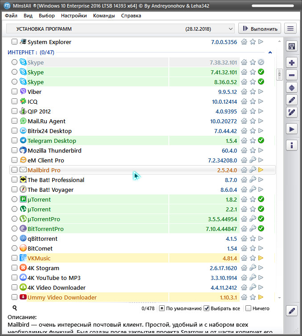
Task: Click the hamburger menu icon at top right
Action: coord(291,28)
